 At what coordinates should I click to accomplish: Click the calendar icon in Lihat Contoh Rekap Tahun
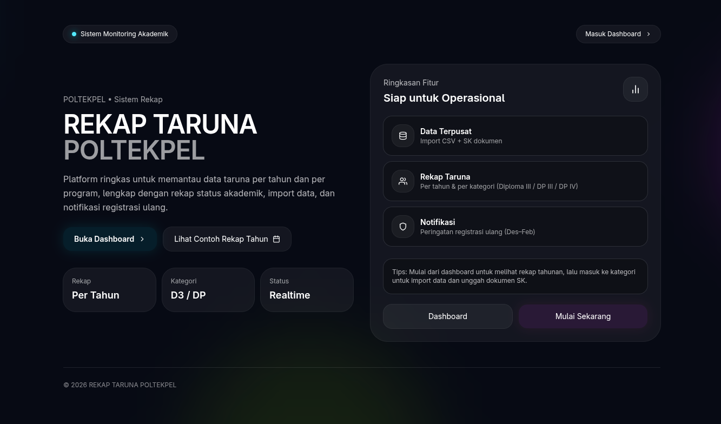(x=276, y=239)
